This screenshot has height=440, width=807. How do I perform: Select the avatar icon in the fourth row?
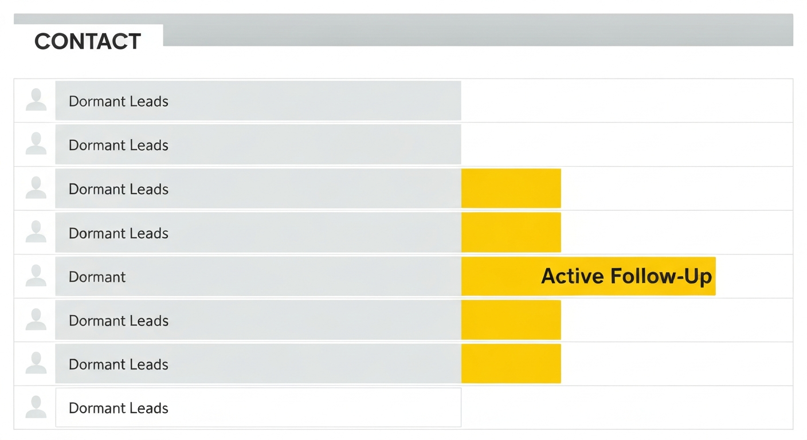(x=36, y=232)
